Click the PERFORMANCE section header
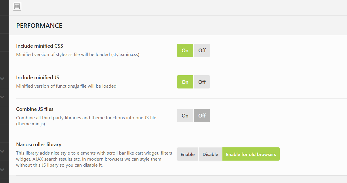 [x=39, y=26]
